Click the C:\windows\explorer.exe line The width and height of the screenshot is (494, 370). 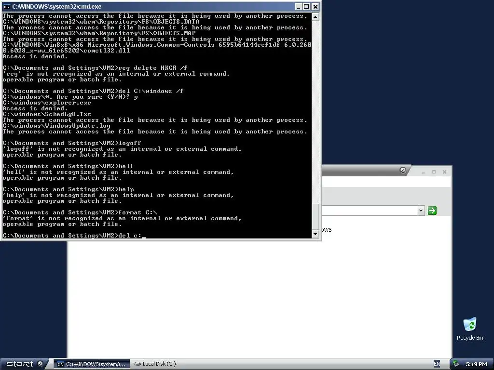click(x=47, y=103)
